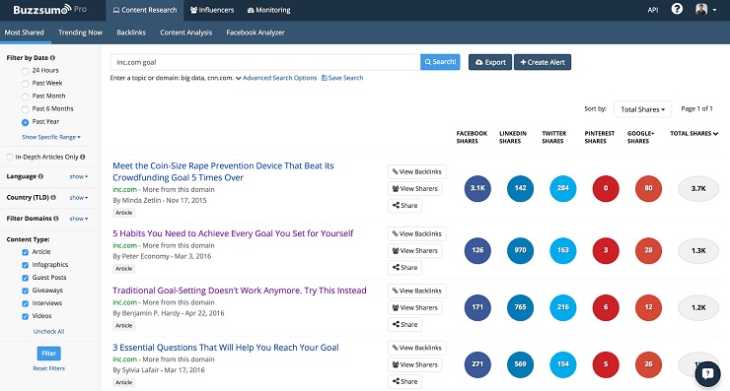730x391 pixels.
Task: Uncheck the Interviews content type
Action: [x=25, y=303]
